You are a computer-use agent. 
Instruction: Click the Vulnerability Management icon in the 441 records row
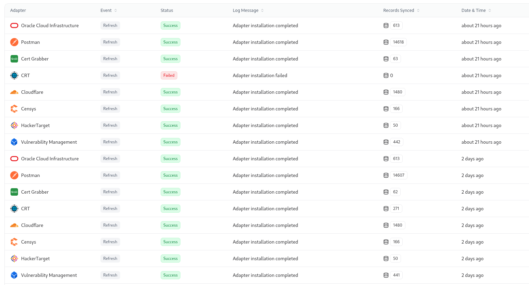pos(14,275)
